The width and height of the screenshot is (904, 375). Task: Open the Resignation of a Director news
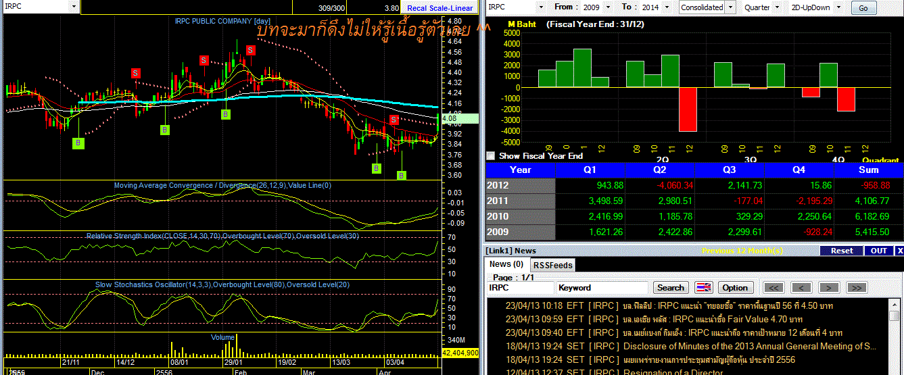click(688, 372)
